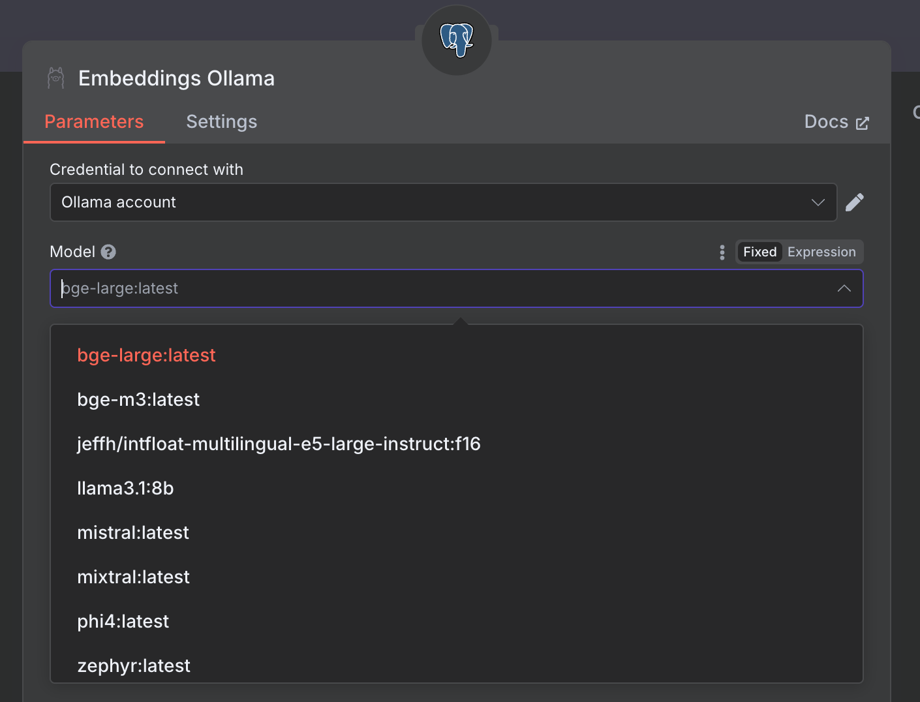Open the Model options three-dot menu
This screenshot has height=702, width=920.
[722, 252]
